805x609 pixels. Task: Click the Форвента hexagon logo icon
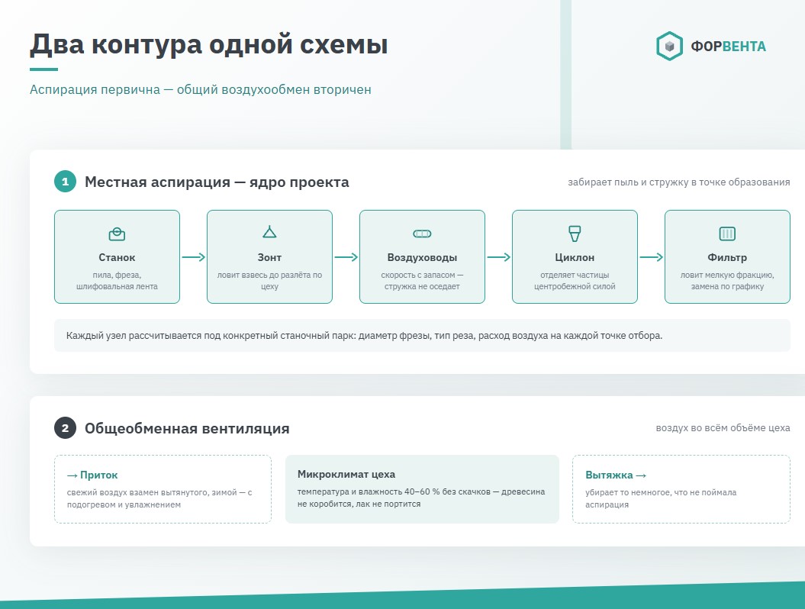point(669,47)
